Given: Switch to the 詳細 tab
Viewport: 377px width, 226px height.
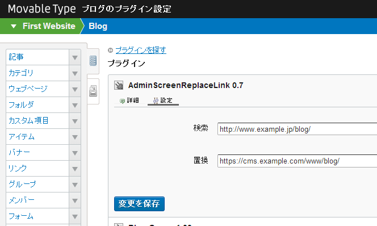Looking at the screenshot, I should (x=129, y=101).
